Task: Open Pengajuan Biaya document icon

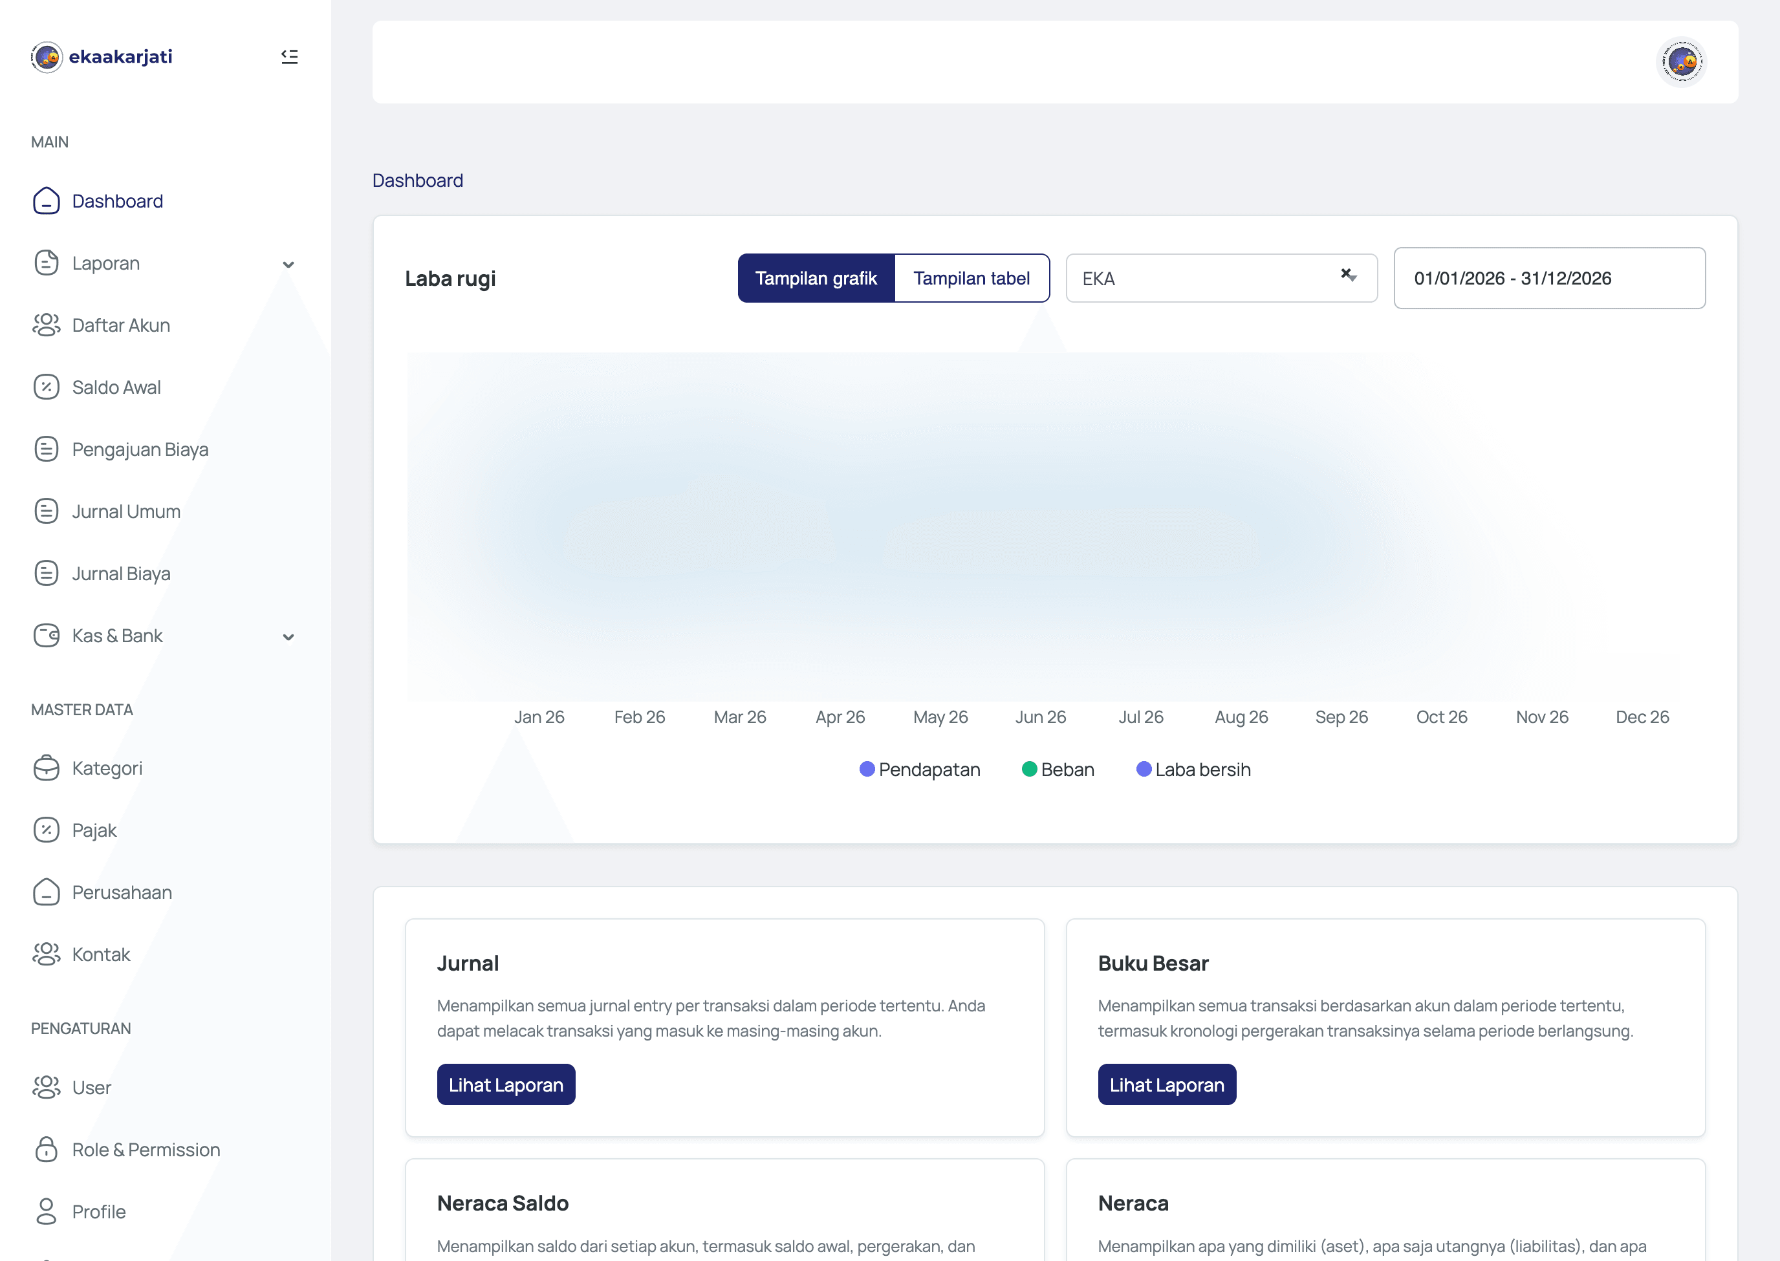Action: [x=47, y=449]
